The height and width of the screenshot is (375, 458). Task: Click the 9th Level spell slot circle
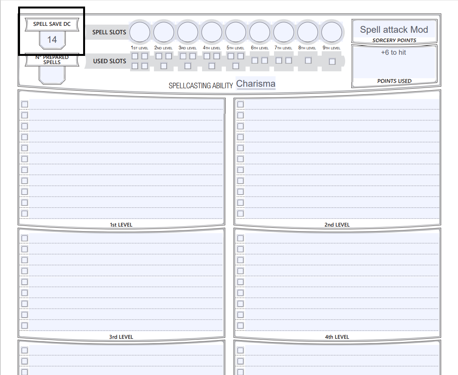point(331,32)
